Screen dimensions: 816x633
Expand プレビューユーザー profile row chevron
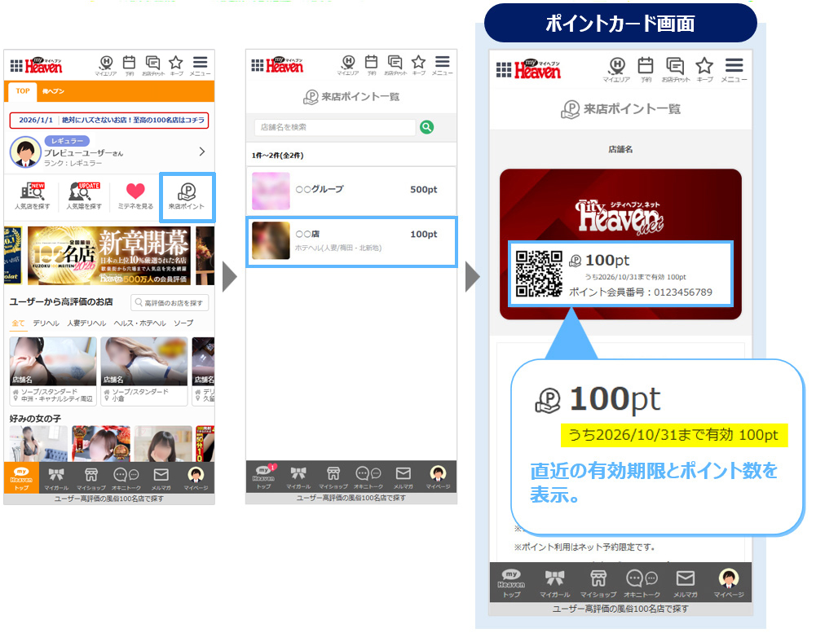pyautogui.click(x=201, y=152)
